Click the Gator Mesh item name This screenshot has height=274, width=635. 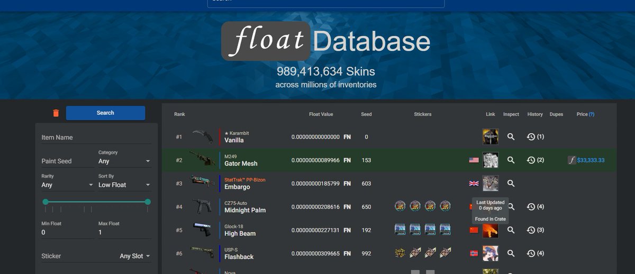(x=241, y=163)
